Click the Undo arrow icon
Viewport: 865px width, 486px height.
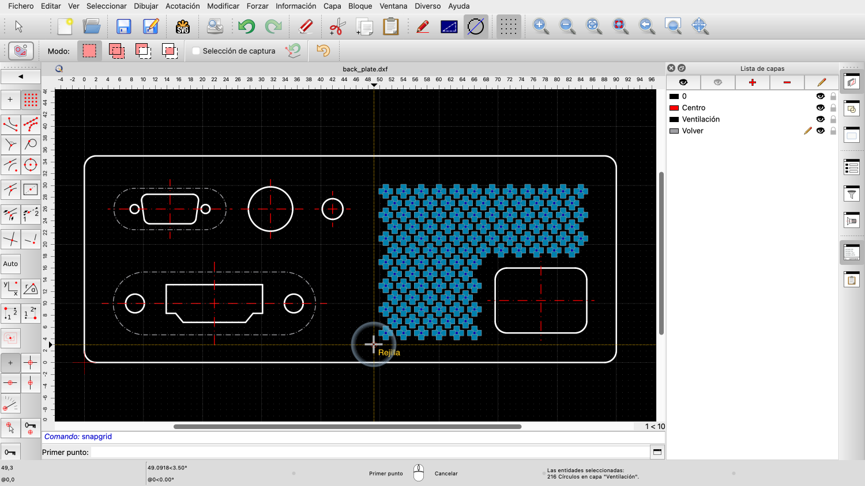pyautogui.click(x=246, y=26)
